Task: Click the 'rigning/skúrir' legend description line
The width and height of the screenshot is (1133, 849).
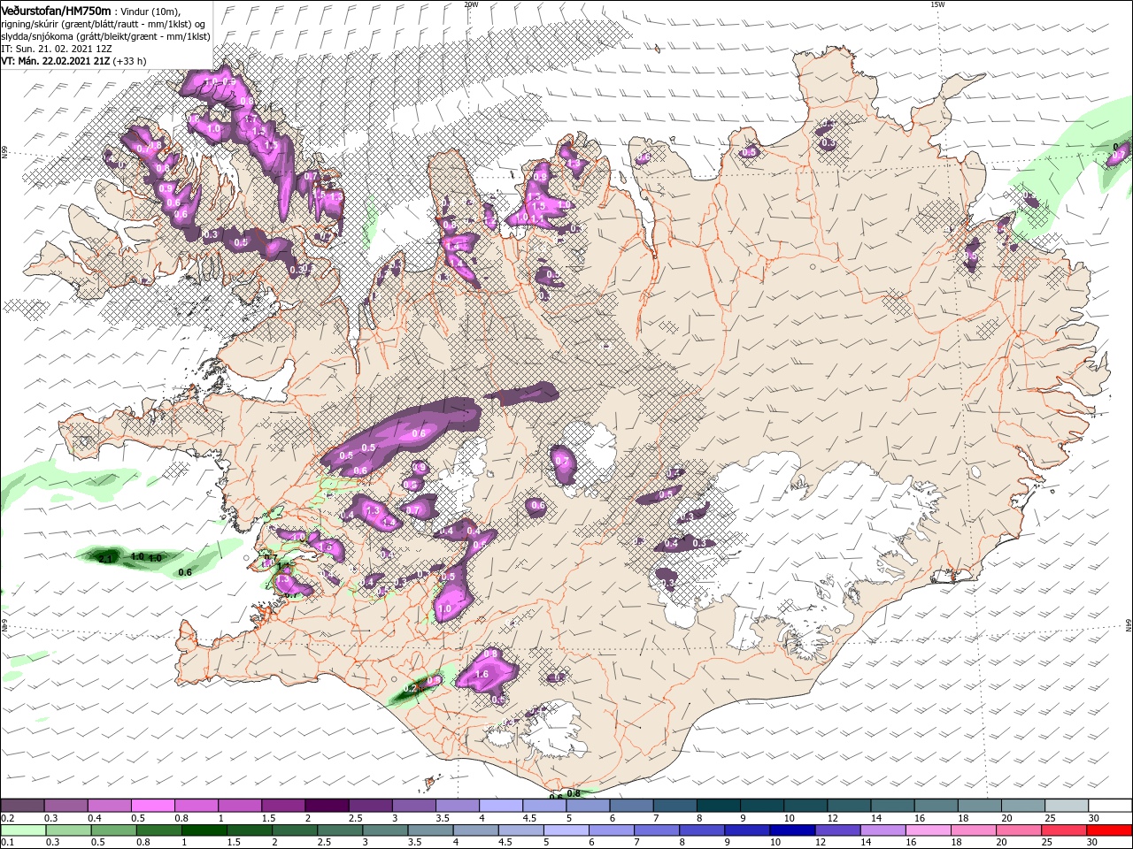Action: tap(103, 24)
